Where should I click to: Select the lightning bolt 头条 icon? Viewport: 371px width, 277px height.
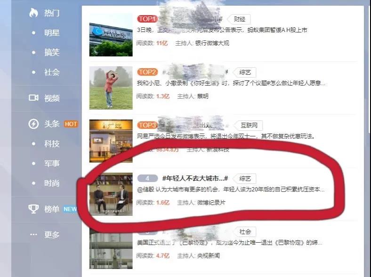(x=33, y=124)
